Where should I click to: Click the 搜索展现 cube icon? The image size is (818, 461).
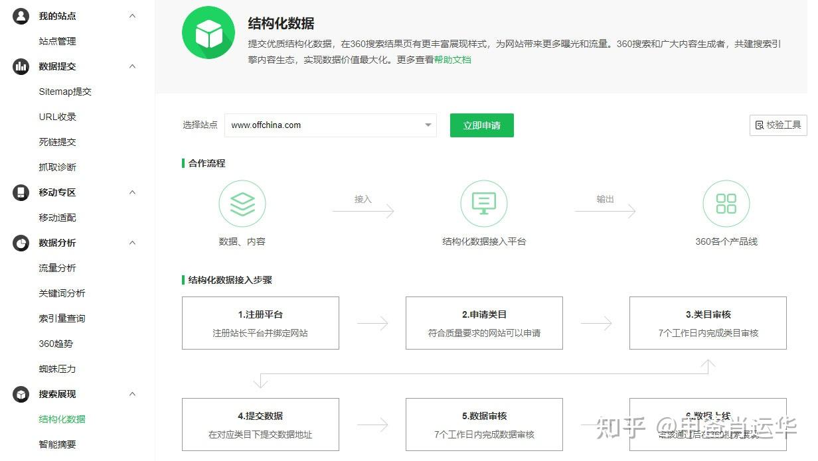[x=21, y=394]
